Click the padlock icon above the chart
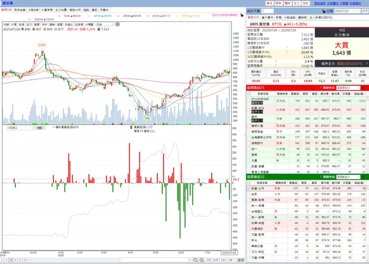The image size is (369, 264). (x=242, y=15)
